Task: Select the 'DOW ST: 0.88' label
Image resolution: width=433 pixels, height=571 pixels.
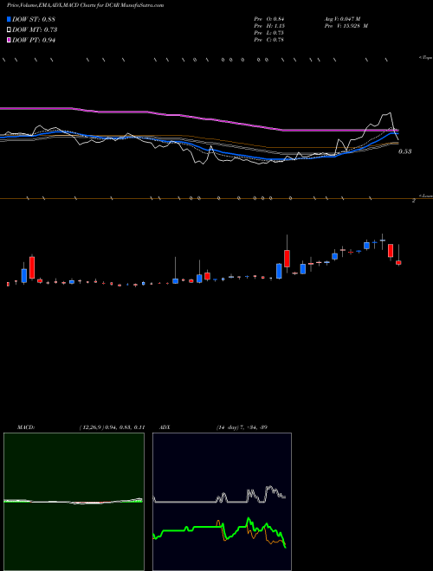Action: point(34,19)
